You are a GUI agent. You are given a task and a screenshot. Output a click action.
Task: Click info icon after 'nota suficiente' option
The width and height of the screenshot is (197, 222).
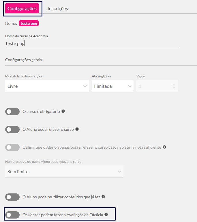point(164,147)
